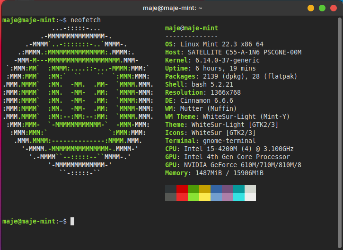Click the bright cyan swatch in bottom row
This screenshot has width=343, height=250.
point(239,197)
